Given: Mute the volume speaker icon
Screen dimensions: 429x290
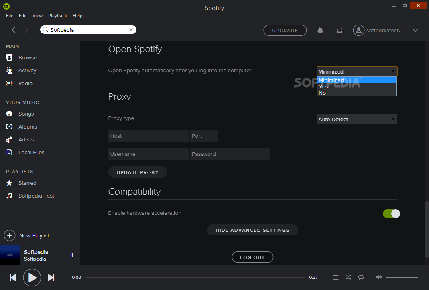Looking at the screenshot, I should pyautogui.click(x=379, y=277).
